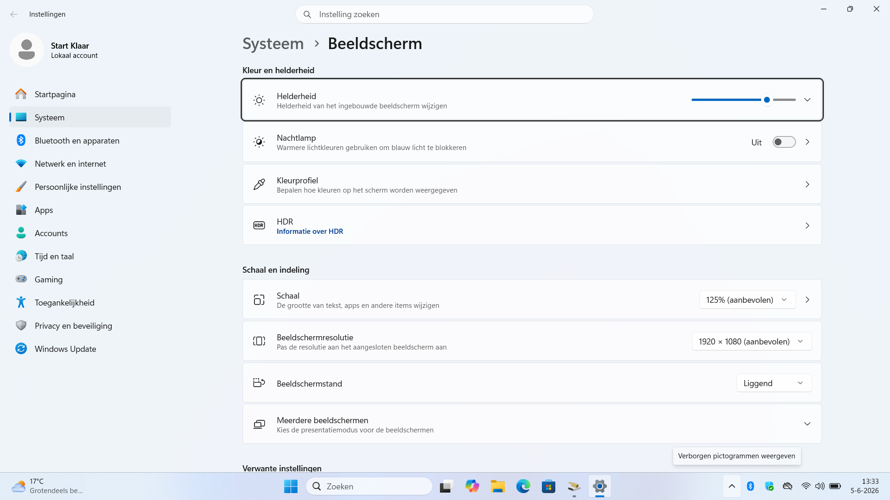
Task: Click the Uit label next to Nachtlamp
Action: [756, 143]
